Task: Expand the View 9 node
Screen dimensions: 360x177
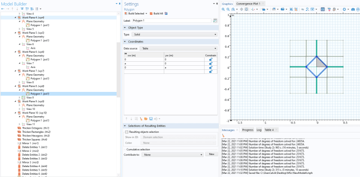Action: click(19, 97)
